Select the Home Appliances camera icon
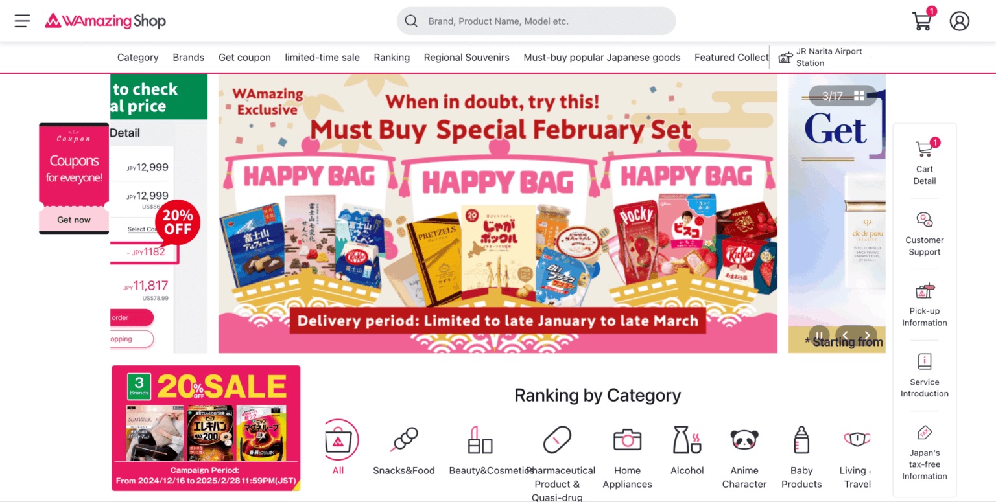 click(x=627, y=440)
